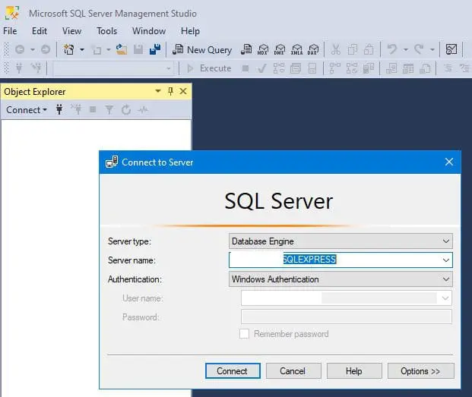Click the DMX query icon
The height and width of the screenshot is (397, 472).
click(x=280, y=49)
